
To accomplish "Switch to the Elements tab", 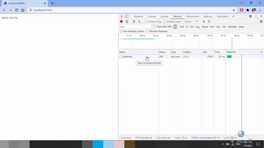I will [139, 16].
